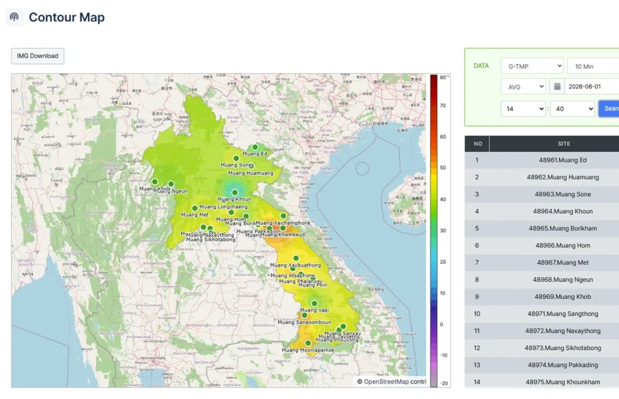619x399 pixels.
Task: Click the Contour Map signal icon
Action: click(x=14, y=17)
